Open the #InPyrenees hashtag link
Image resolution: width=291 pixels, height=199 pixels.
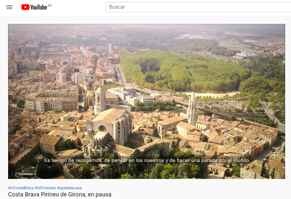coord(45,188)
